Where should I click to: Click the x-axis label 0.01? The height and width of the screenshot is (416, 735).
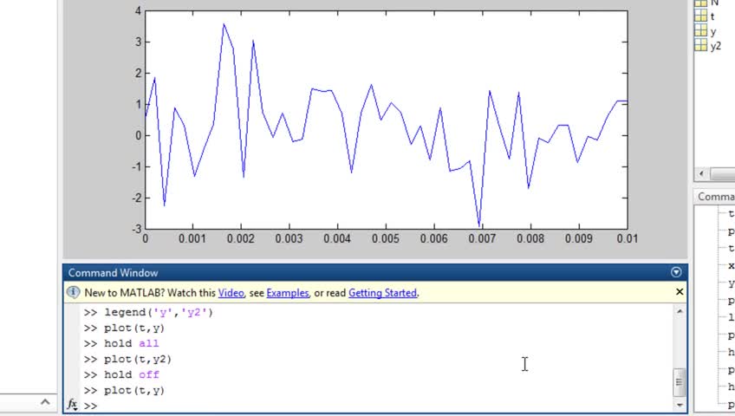pyautogui.click(x=628, y=239)
